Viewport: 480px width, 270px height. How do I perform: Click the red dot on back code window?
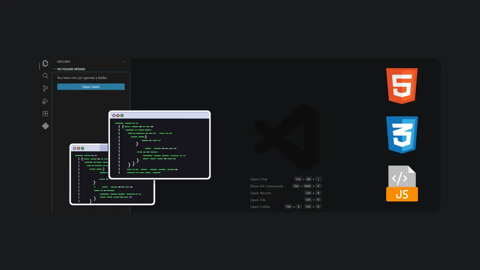78,148
